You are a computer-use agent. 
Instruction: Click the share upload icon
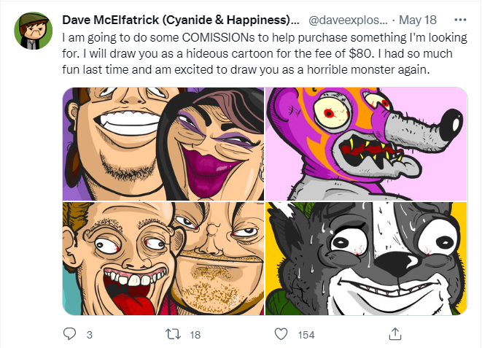[x=394, y=333]
